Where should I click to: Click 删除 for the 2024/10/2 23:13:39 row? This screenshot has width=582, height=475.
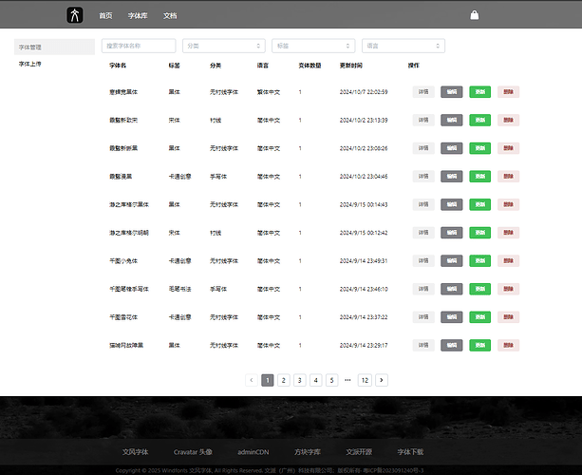[x=508, y=120]
